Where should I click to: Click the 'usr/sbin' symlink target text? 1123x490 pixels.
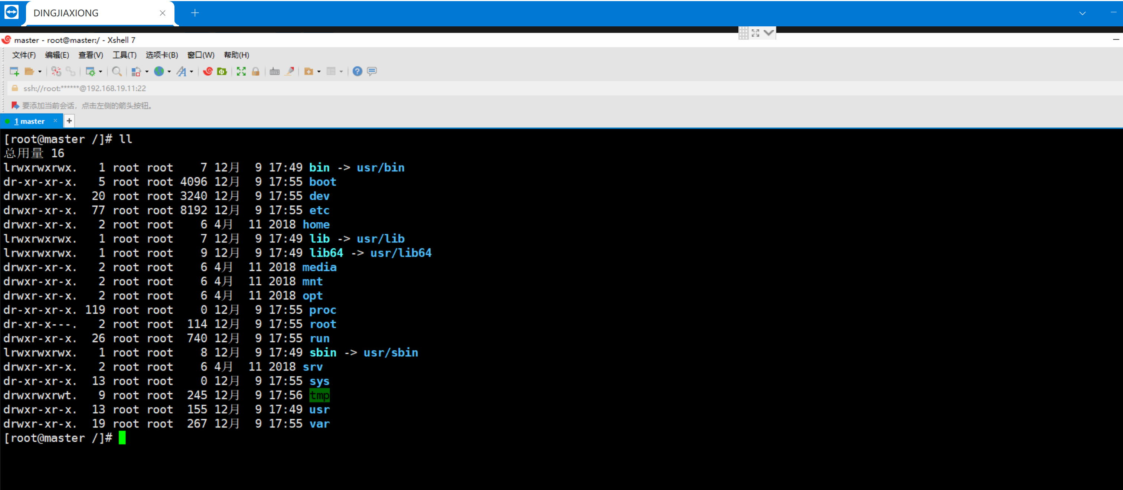point(391,353)
